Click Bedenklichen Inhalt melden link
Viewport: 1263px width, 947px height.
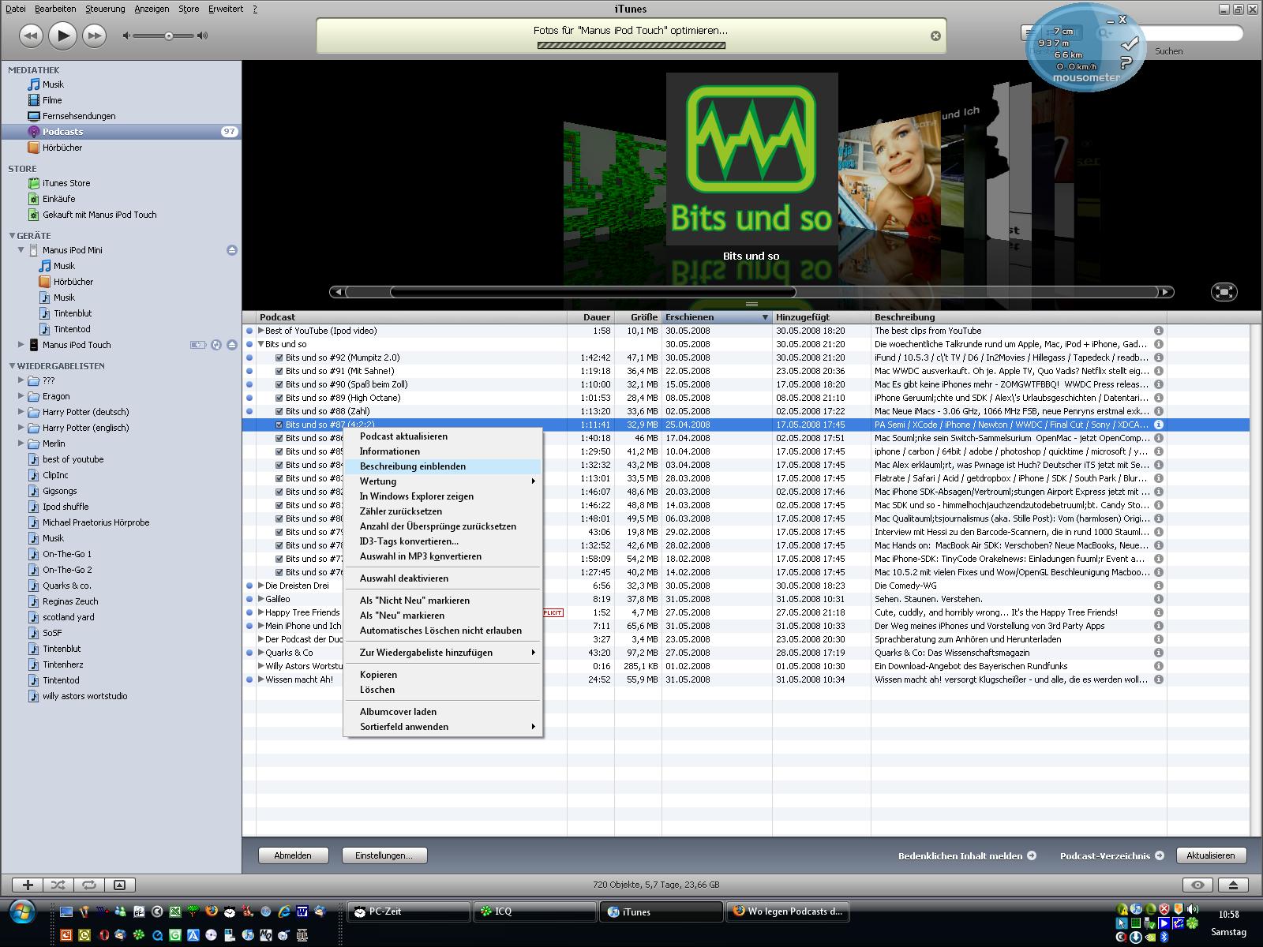(967, 855)
